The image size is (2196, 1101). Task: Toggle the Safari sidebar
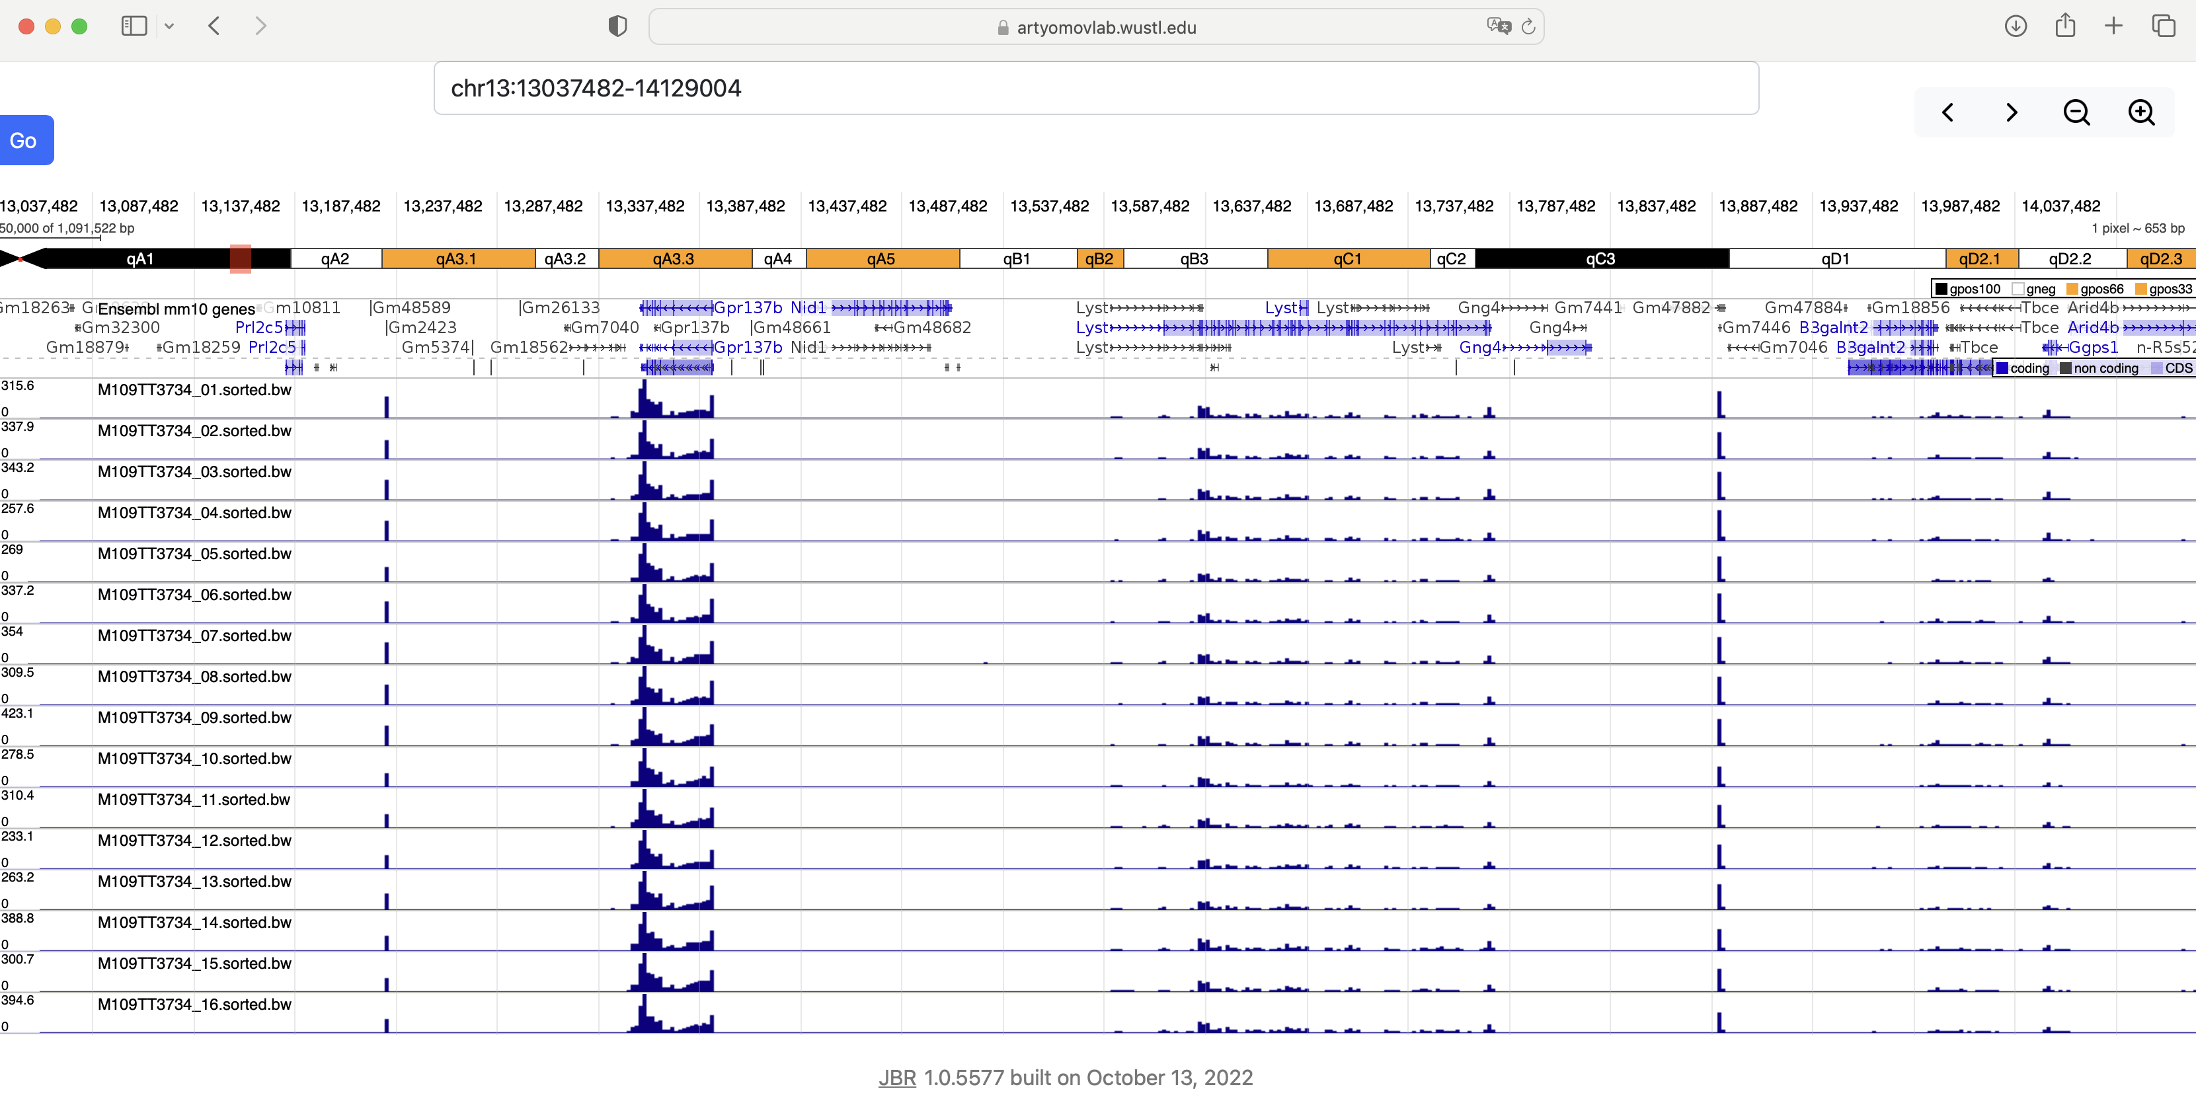[x=134, y=26]
